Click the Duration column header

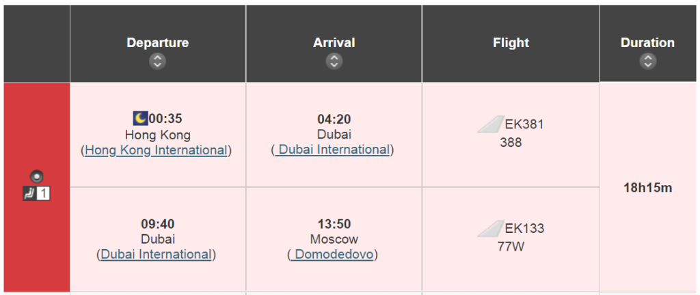click(x=648, y=43)
